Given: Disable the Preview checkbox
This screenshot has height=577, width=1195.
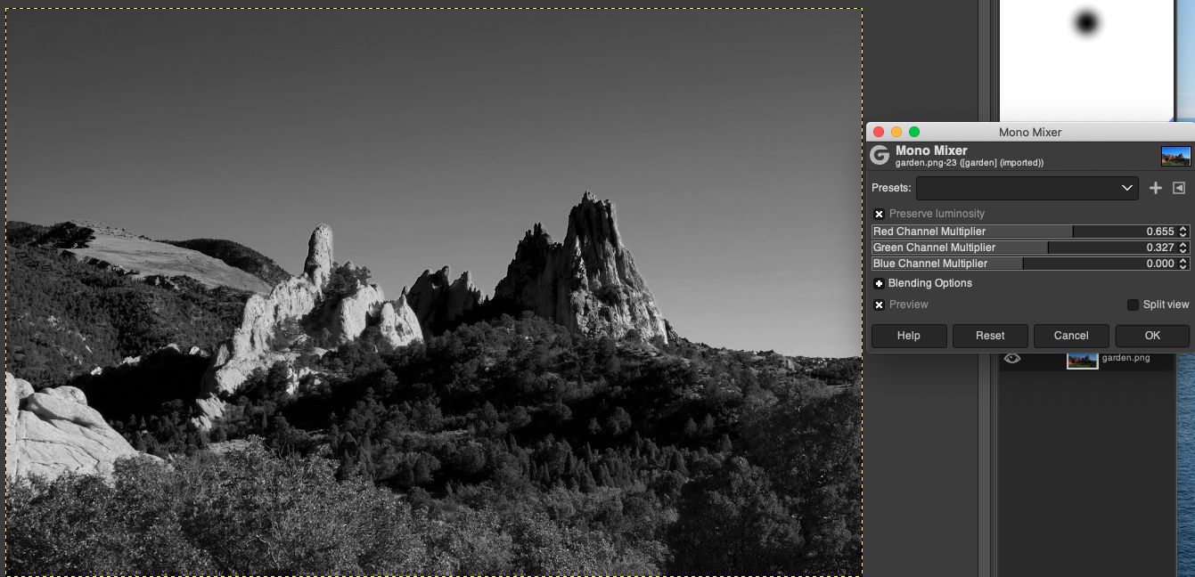Looking at the screenshot, I should tap(880, 305).
